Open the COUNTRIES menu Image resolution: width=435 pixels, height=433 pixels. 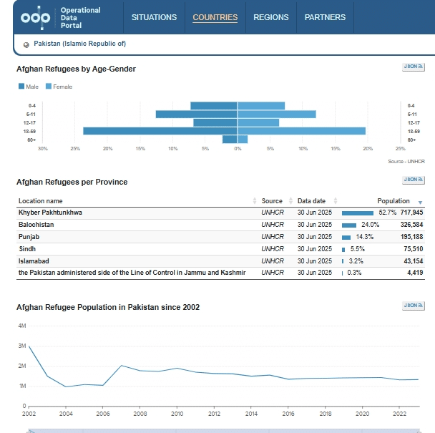point(215,17)
